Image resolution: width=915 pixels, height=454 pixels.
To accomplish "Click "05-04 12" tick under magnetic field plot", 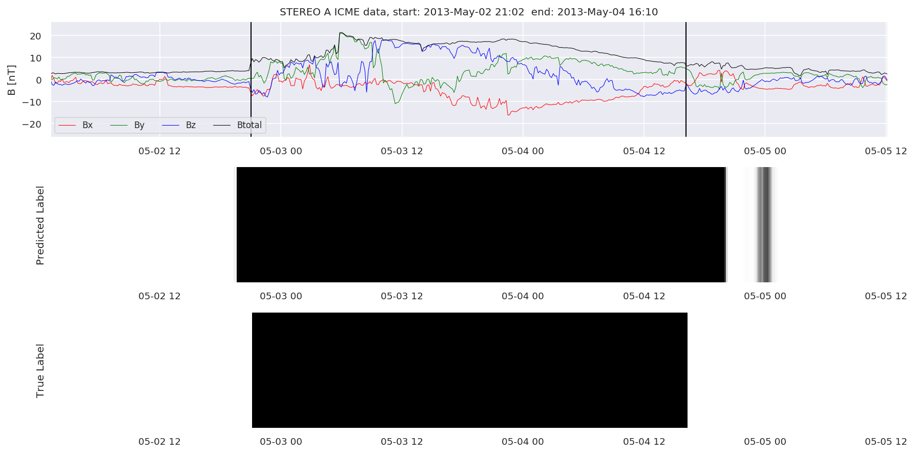I will coord(644,151).
